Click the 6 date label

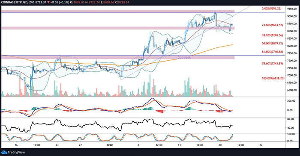pyautogui.click(x=138, y=145)
